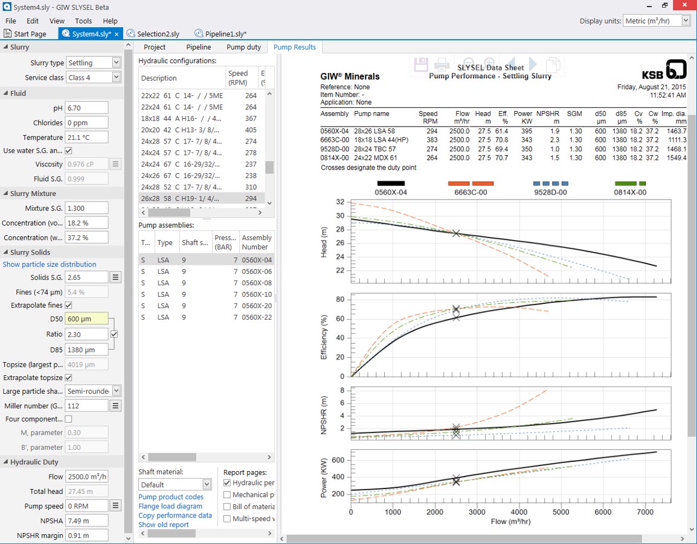Screen dimensions: 697x544
Task: Click the save icon above the data sheet
Action: coord(420,65)
